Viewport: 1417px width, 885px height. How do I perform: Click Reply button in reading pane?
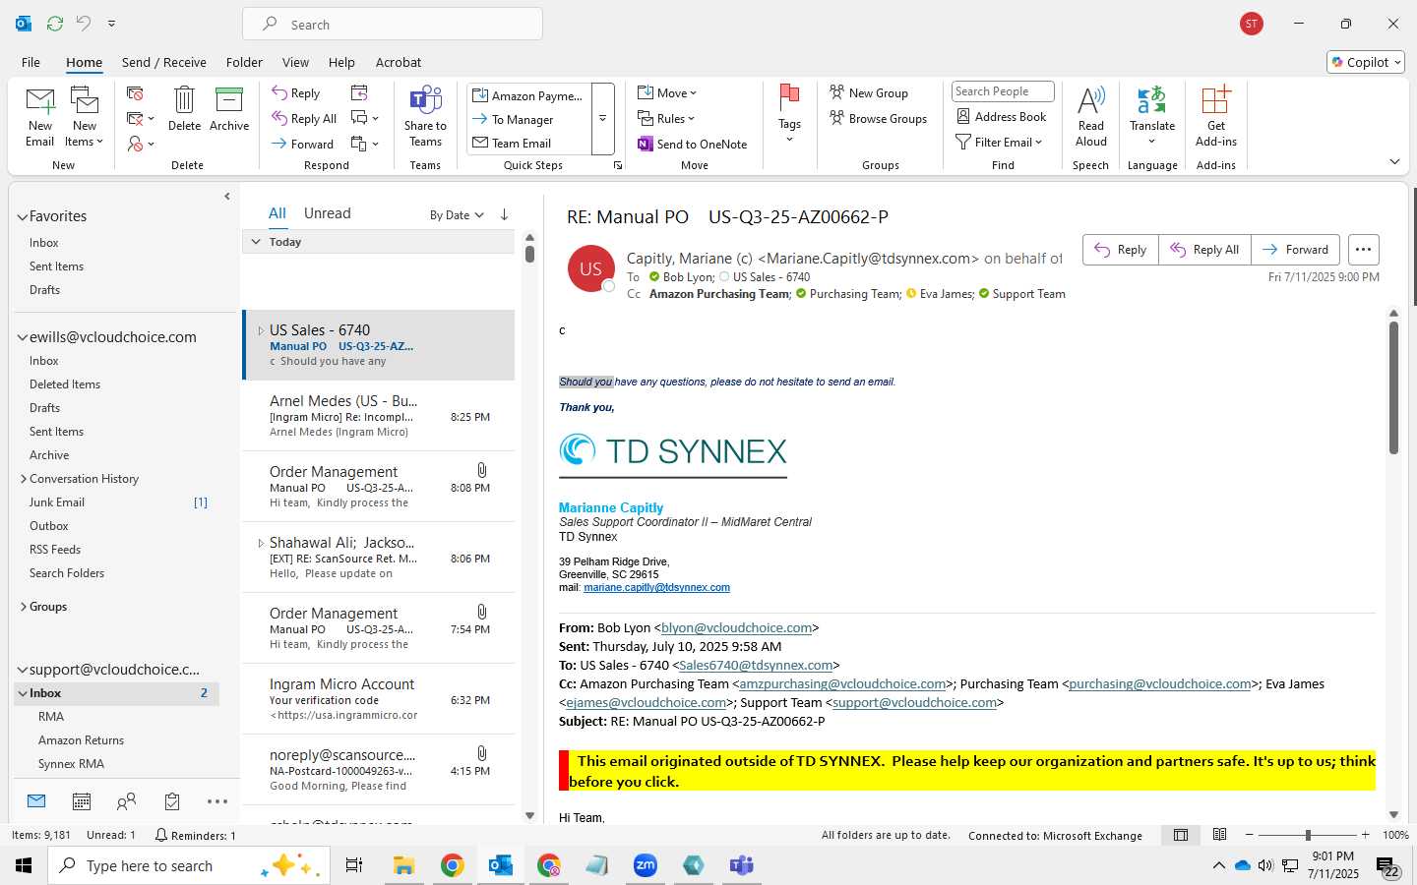(1121, 250)
